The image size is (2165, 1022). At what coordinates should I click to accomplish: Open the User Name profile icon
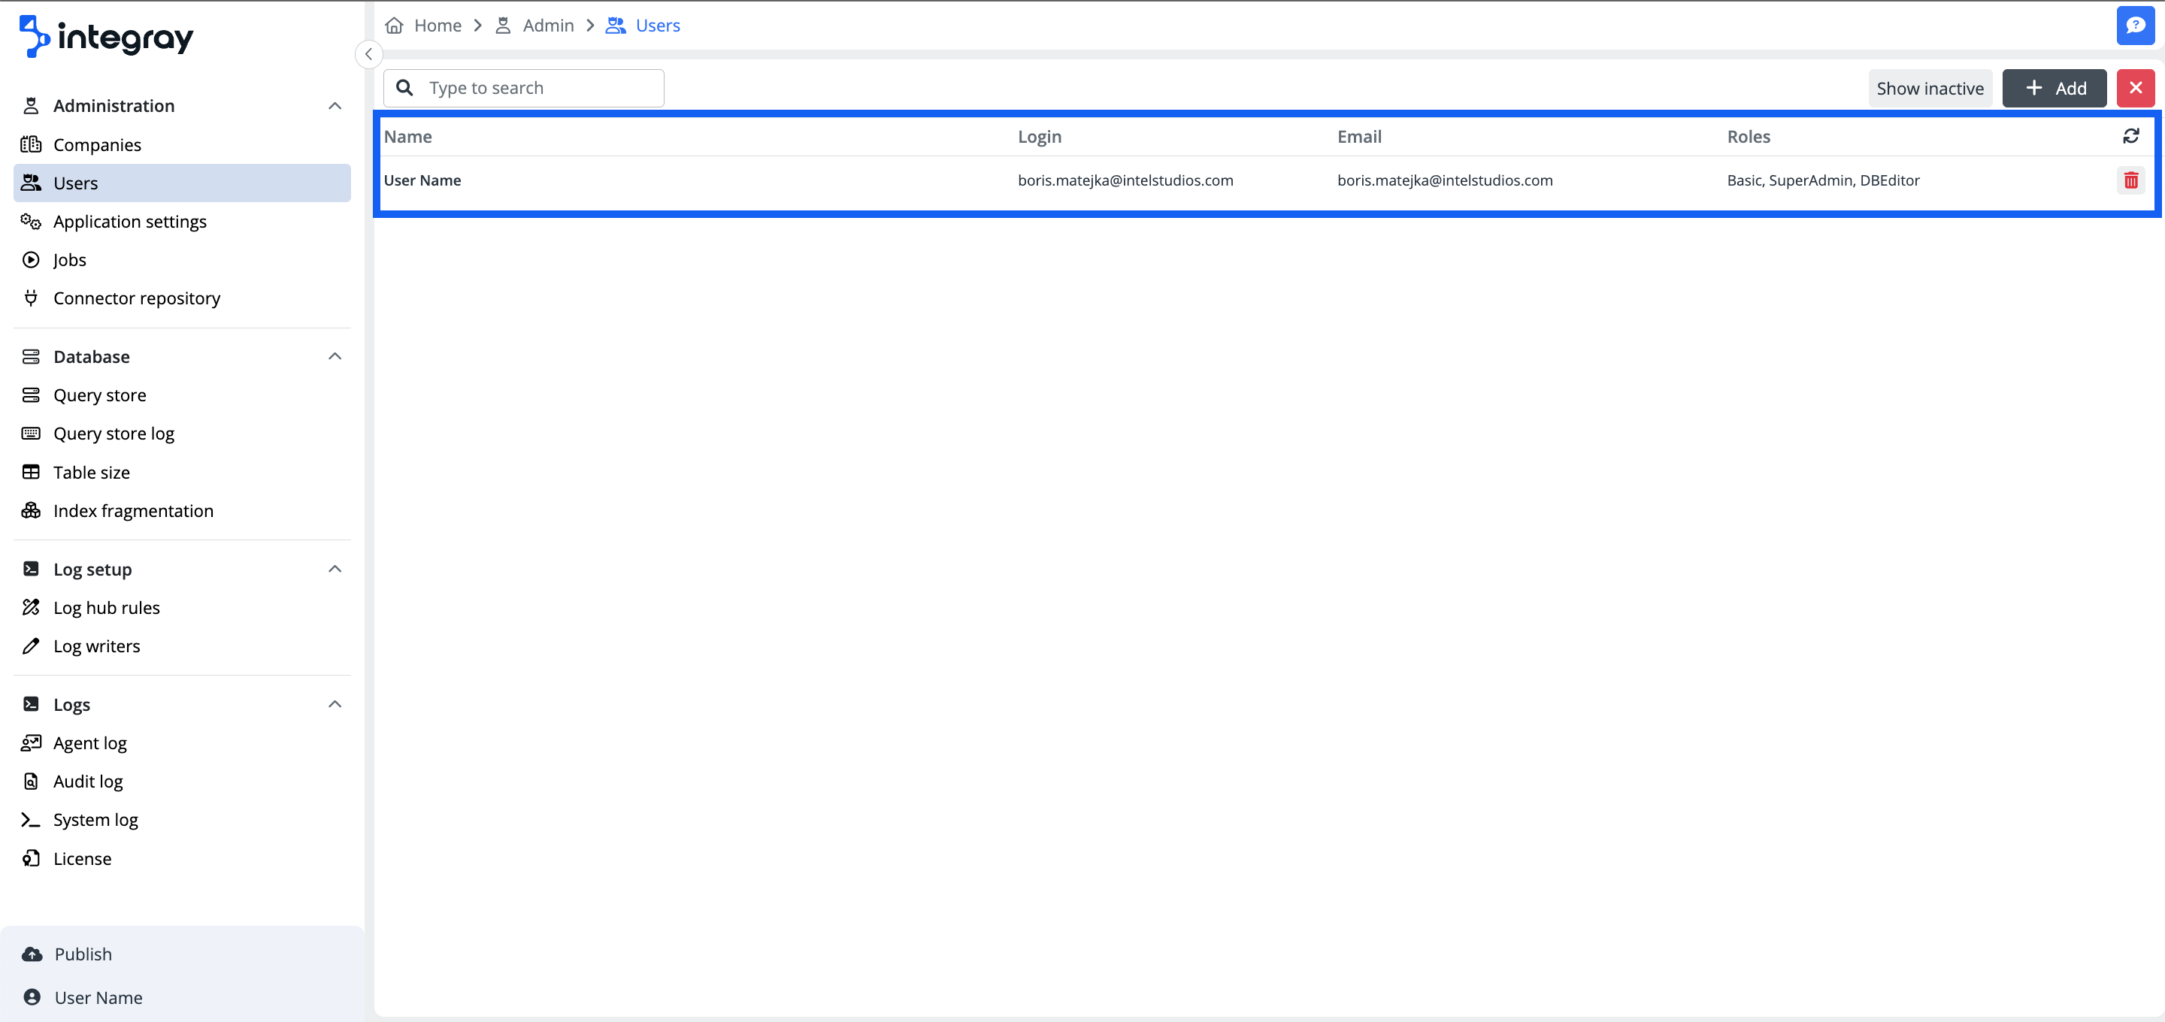32,996
